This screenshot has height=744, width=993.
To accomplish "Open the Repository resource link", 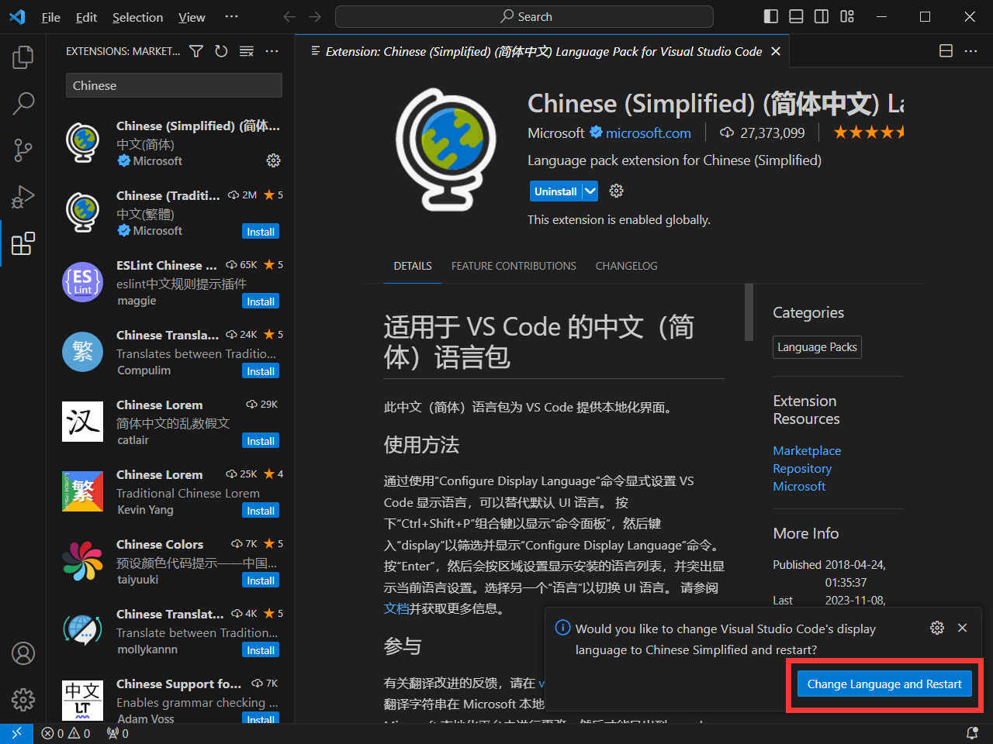I will [x=802, y=468].
